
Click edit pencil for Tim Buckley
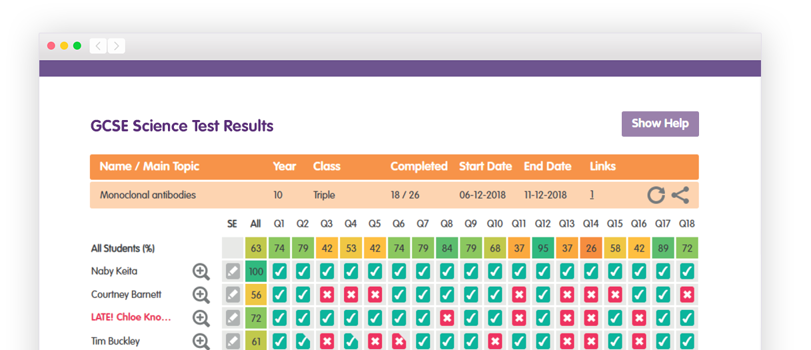[233, 341]
